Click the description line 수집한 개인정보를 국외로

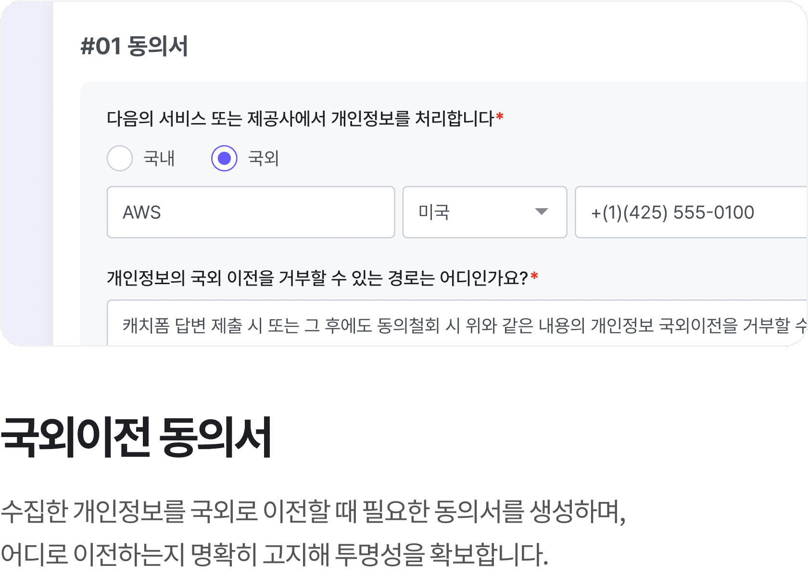pos(313,512)
